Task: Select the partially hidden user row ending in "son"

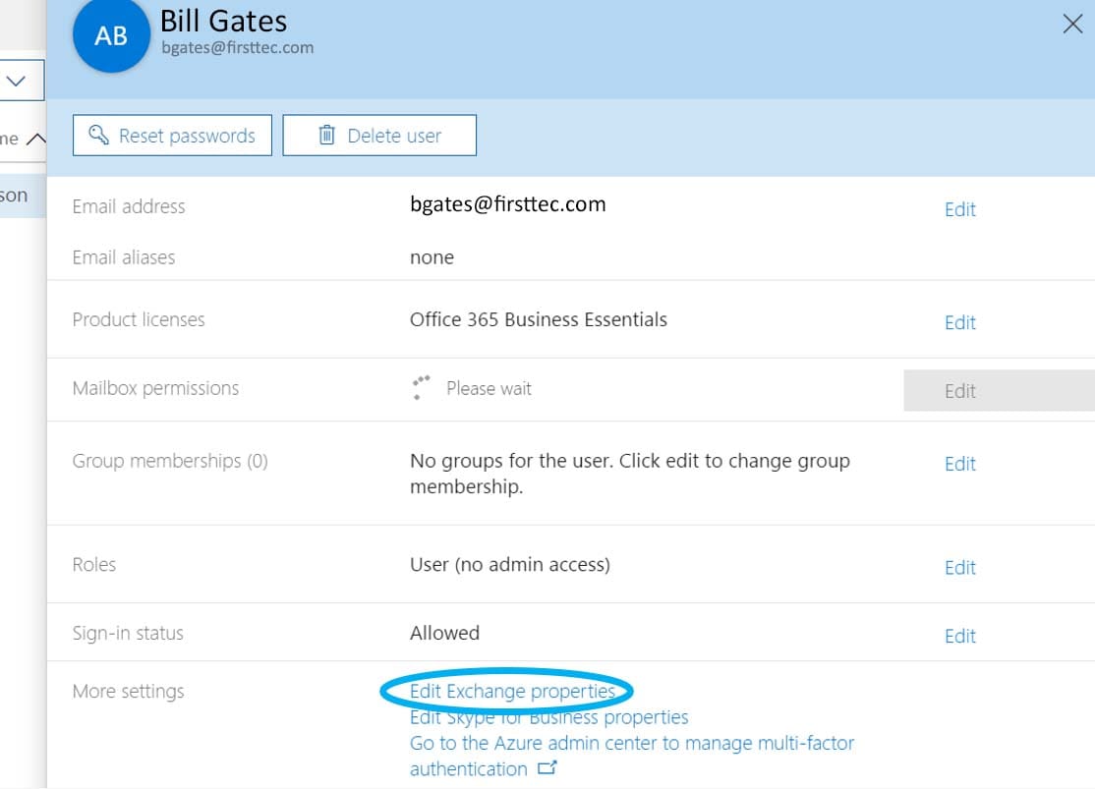Action: click(17, 196)
